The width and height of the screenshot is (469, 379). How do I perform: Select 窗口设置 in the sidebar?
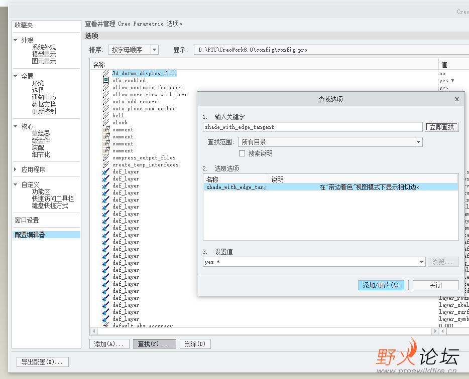pyautogui.click(x=27, y=220)
